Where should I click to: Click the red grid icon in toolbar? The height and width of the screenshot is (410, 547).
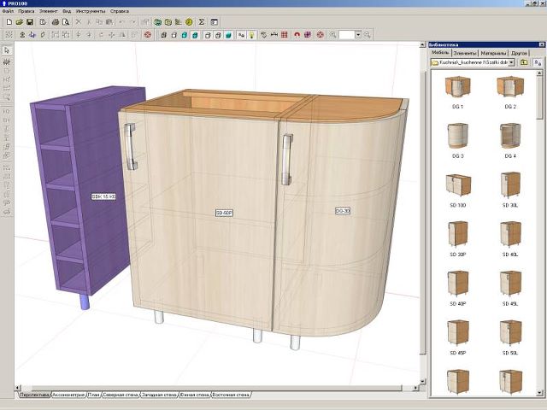tap(285, 35)
